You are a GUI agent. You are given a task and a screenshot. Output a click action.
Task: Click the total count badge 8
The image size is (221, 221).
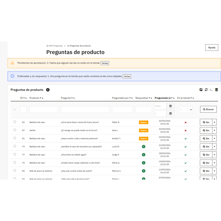tap(48, 90)
